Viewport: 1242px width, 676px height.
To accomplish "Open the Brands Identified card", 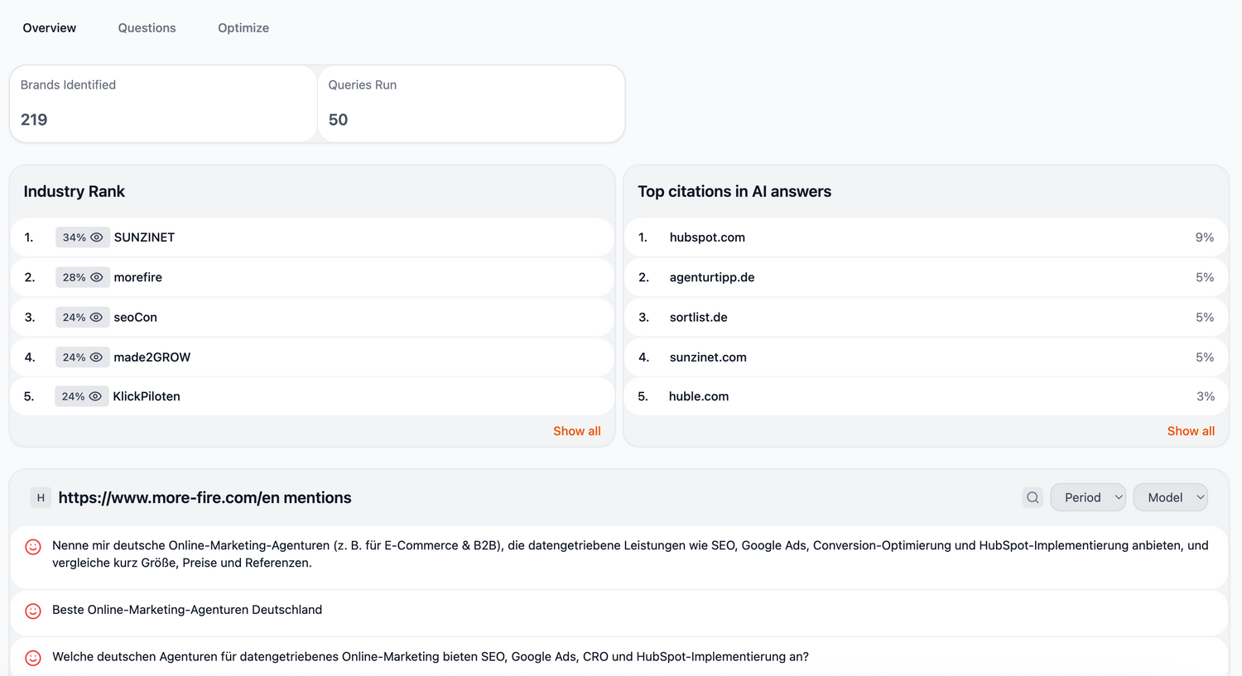I will point(163,103).
